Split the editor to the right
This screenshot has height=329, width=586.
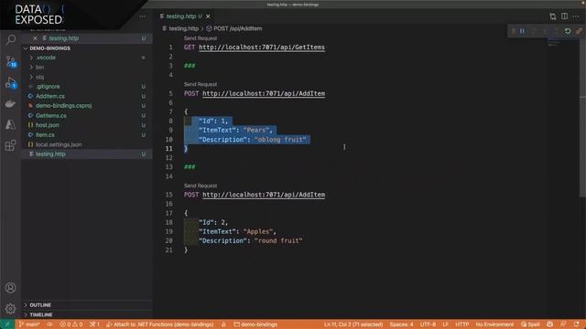pyautogui.click(x=564, y=16)
